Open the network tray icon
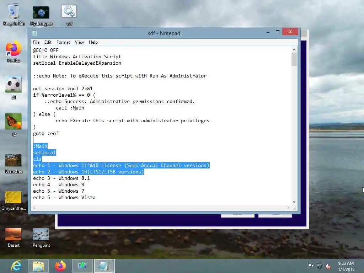The image size is (364, 273). click(x=320, y=266)
